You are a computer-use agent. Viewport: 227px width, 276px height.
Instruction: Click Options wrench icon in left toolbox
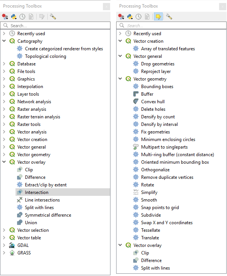(x=53, y=17)
